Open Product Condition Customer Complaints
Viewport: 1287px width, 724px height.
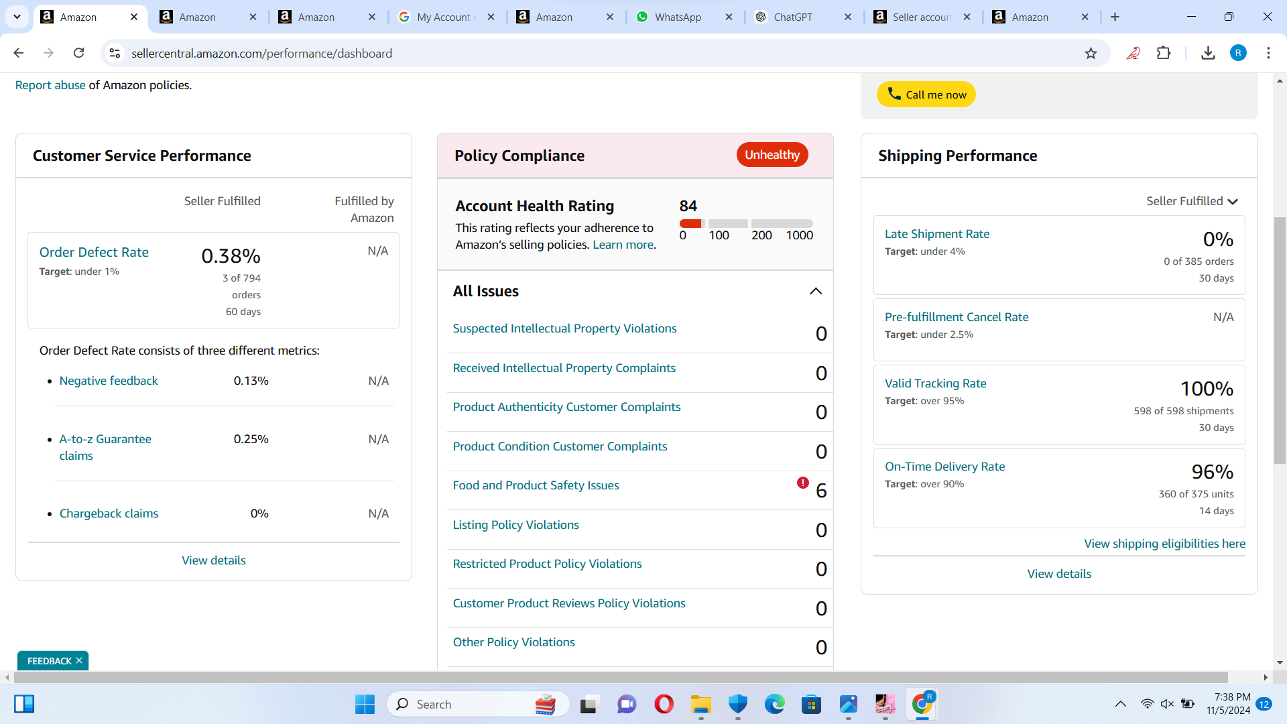click(x=560, y=446)
